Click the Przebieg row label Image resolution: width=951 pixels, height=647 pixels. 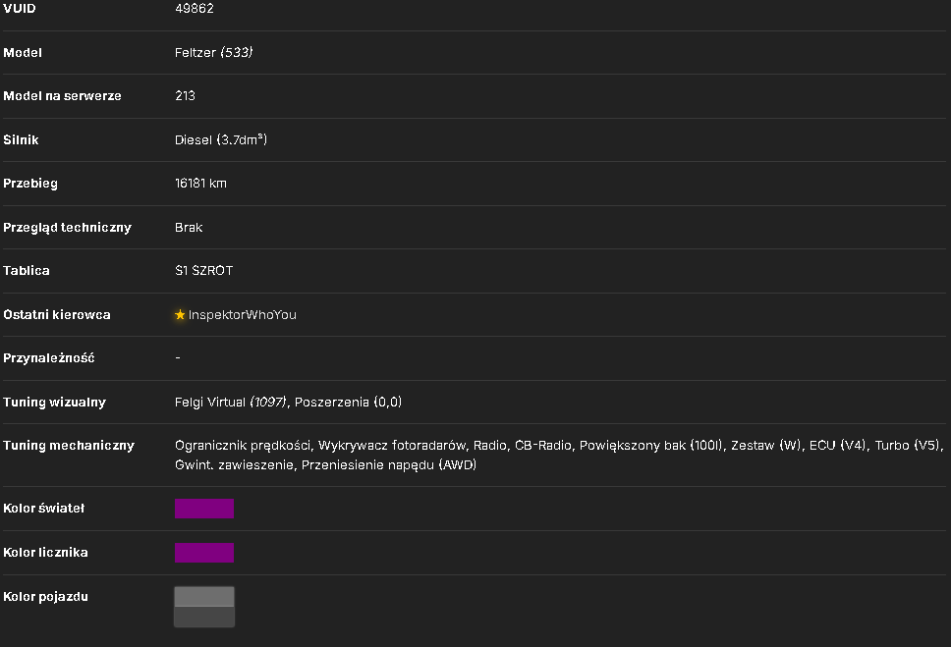pos(30,184)
